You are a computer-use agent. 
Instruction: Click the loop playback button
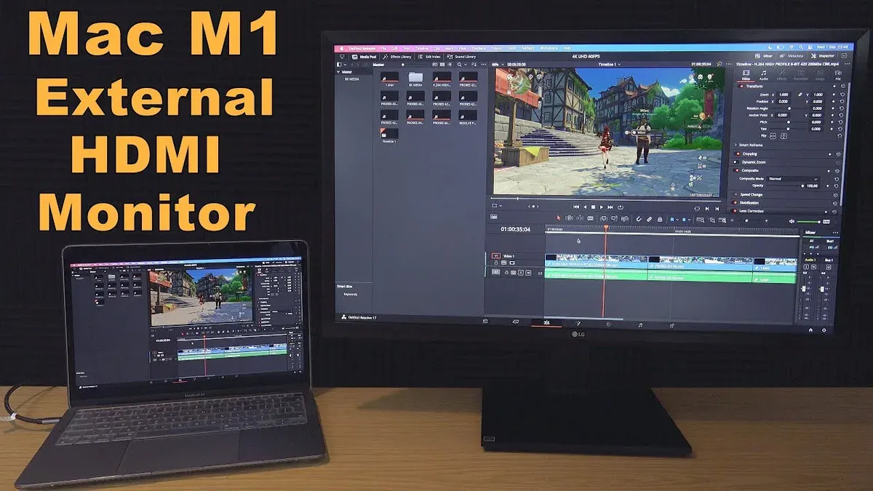(620, 207)
